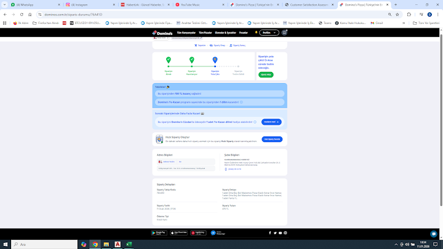Expand the bookmarks overflow chevron
The height and width of the screenshot is (249, 443).
coord(404,23)
